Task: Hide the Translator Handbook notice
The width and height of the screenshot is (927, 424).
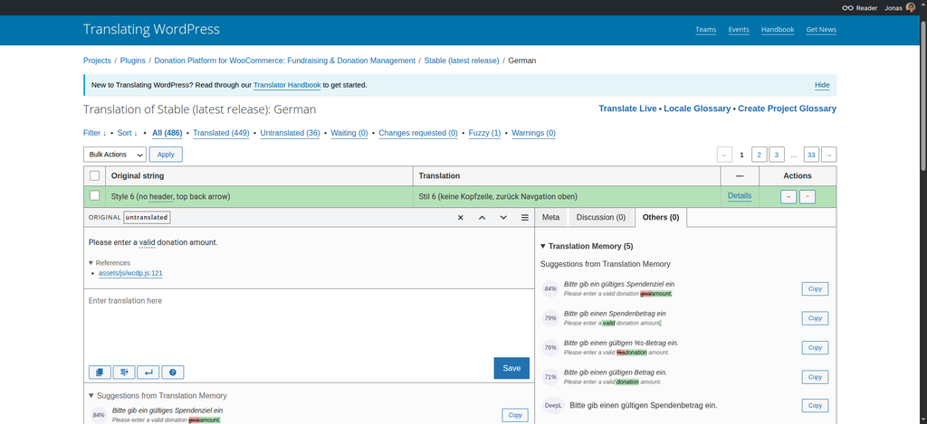Action: pyautogui.click(x=822, y=85)
